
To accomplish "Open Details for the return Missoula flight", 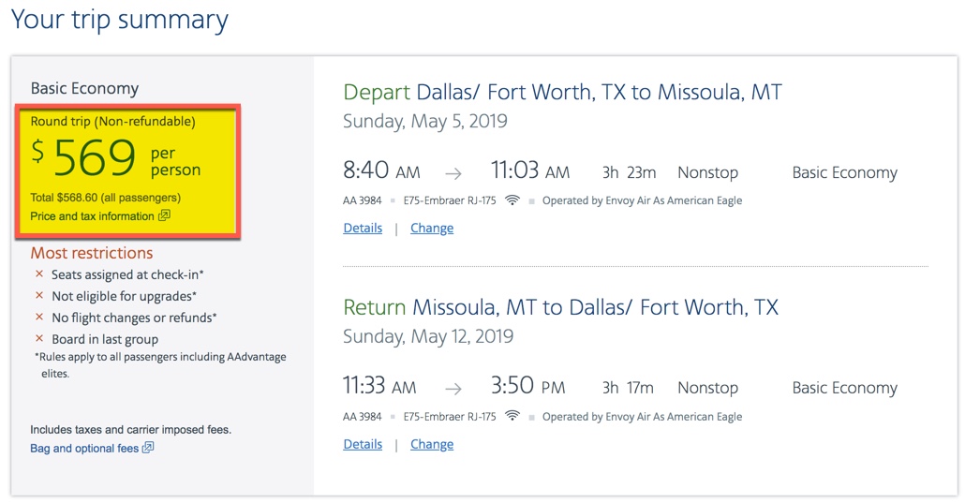I will point(363,445).
